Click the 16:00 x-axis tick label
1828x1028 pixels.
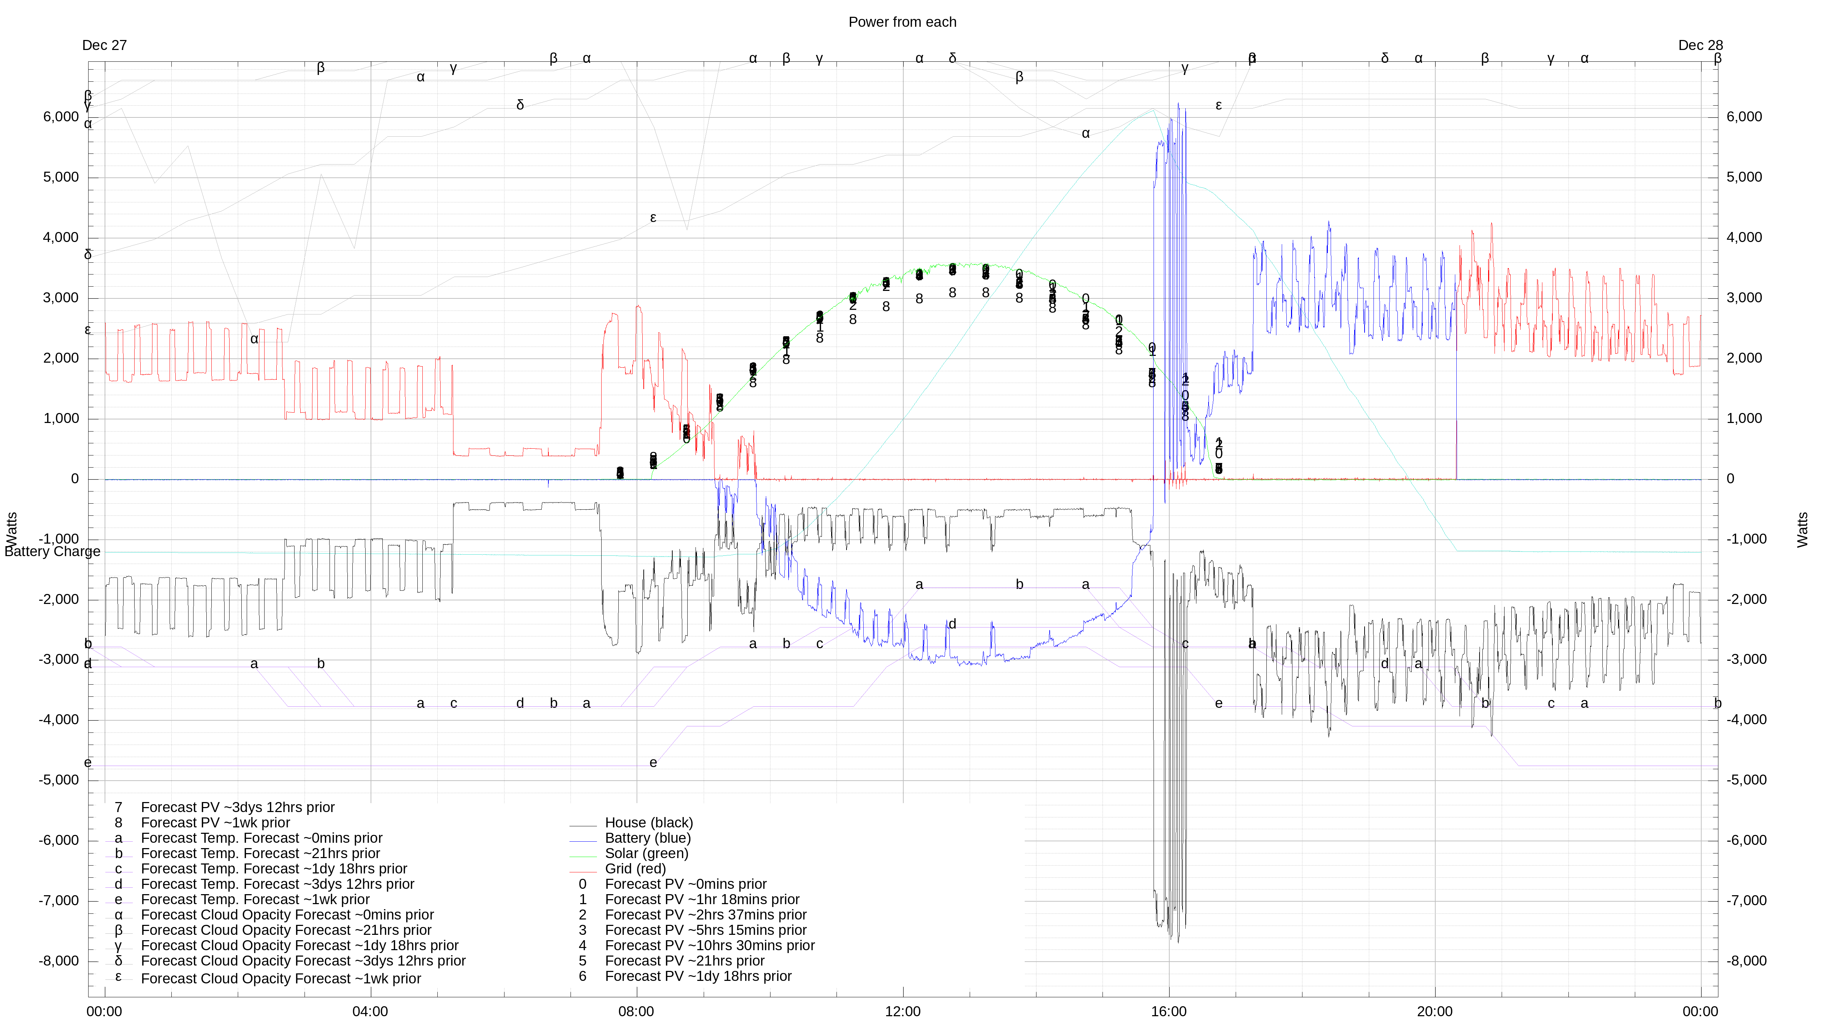point(1169,1012)
